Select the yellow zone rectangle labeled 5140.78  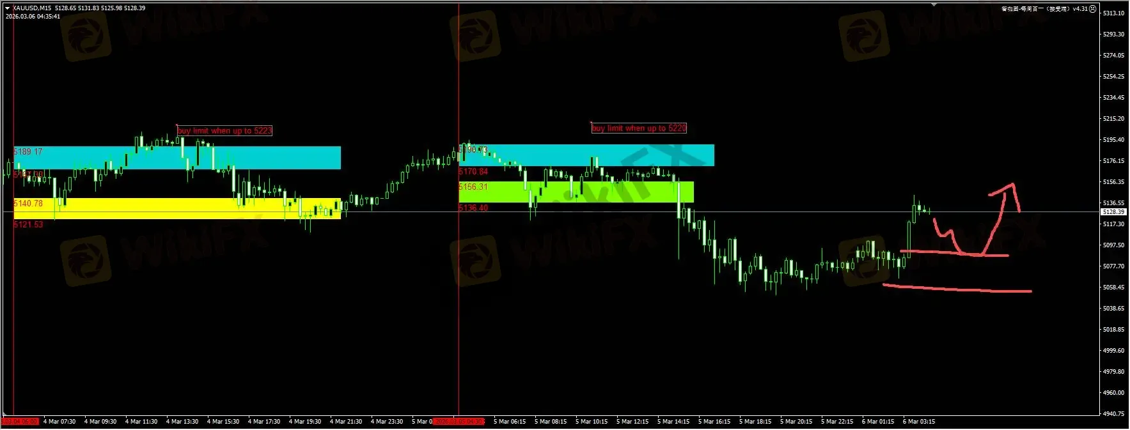[177, 208]
